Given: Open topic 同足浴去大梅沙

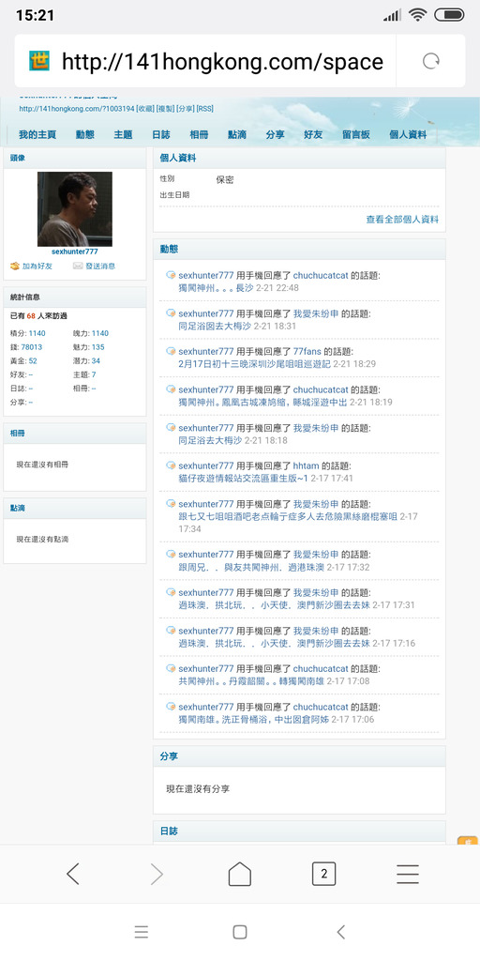Looking at the screenshot, I should pyautogui.click(x=212, y=440).
